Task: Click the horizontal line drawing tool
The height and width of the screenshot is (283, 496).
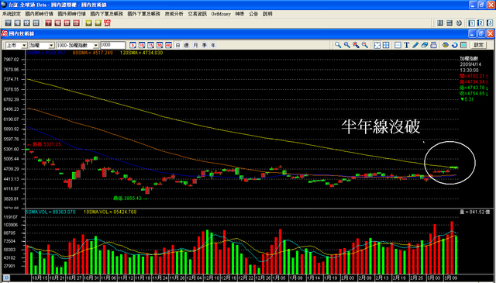Action: coord(398,45)
